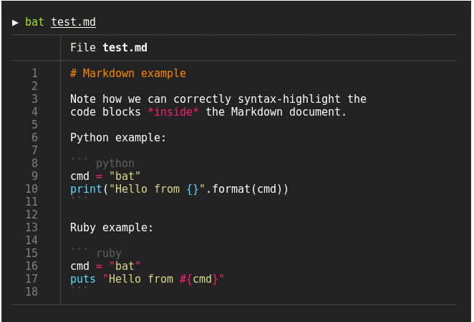Click line number 18 in the gutter
The width and height of the screenshot is (474, 322).
click(x=32, y=292)
